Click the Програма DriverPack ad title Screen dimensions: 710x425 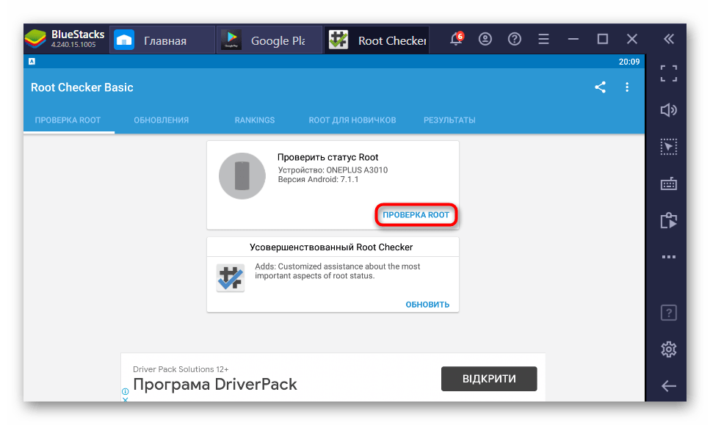pyautogui.click(x=215, y=385)
